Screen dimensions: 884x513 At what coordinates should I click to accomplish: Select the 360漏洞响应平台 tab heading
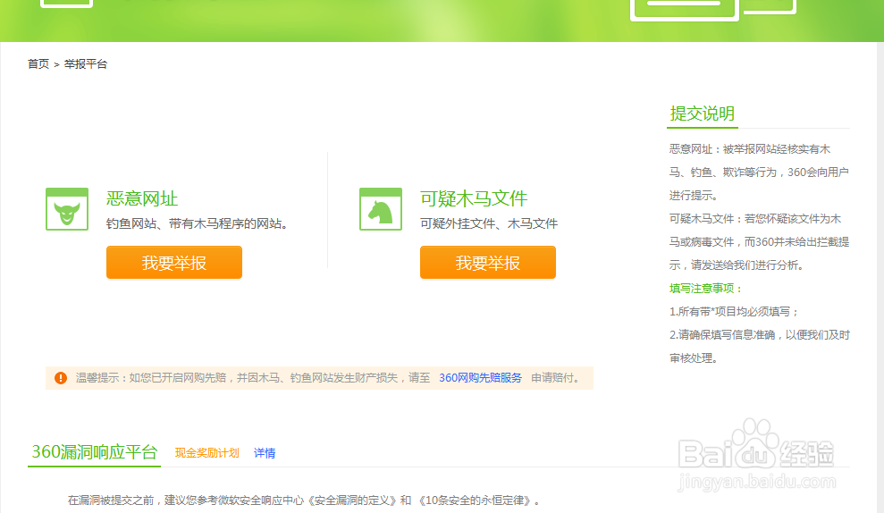click(x=94, y=452)
